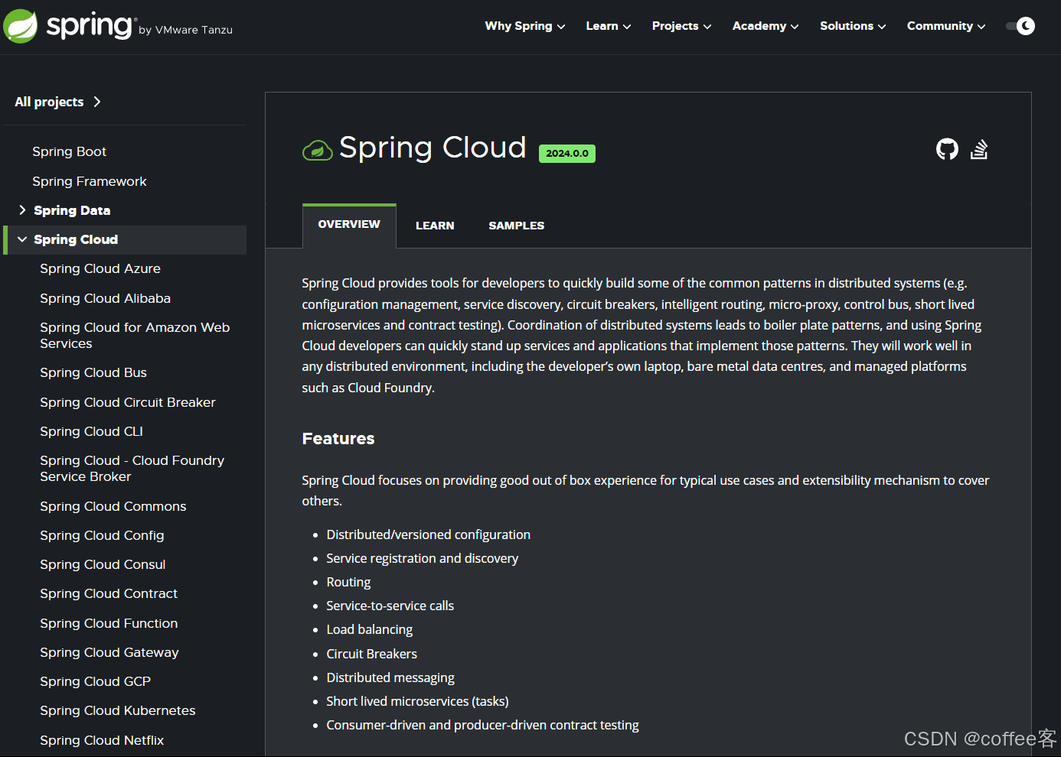Screen dimensions: 1061x757
Task: Open Cloud Foundry Service Broker link
Action: 132,468
